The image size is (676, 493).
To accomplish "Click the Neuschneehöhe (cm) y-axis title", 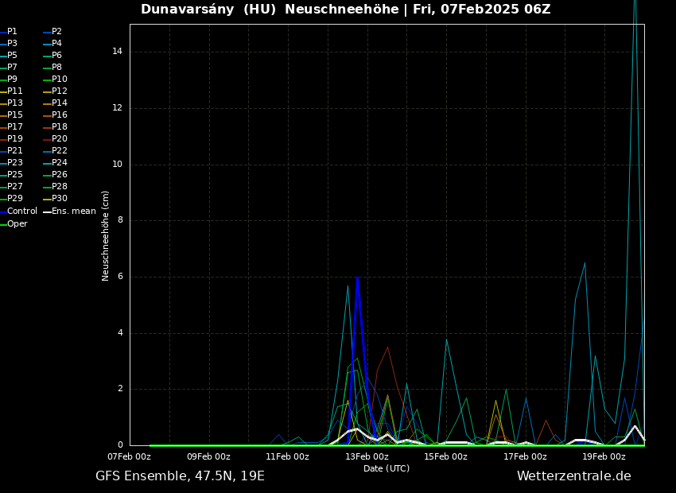I will pyautogui.click(x=106, y=235).
